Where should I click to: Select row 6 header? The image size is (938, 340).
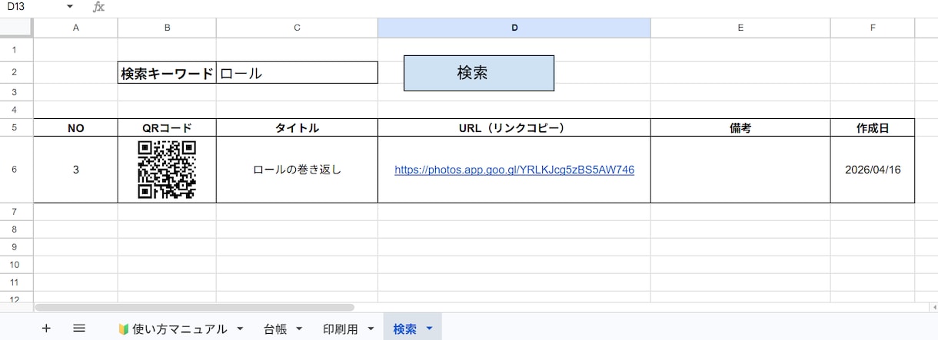tap(16, 170)
